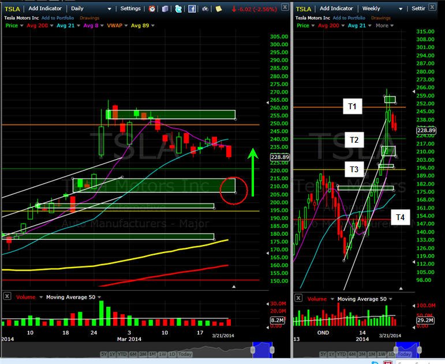The image size is (445, 364).
Task: Click the camera snapshot icon in Daily toolbar
Action: click(x=205, y=9)
